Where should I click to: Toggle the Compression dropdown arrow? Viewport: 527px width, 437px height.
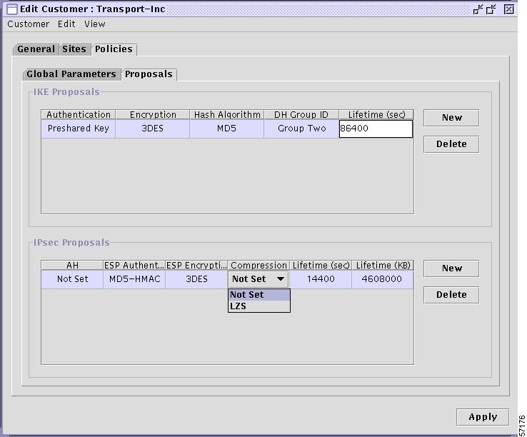281,279
